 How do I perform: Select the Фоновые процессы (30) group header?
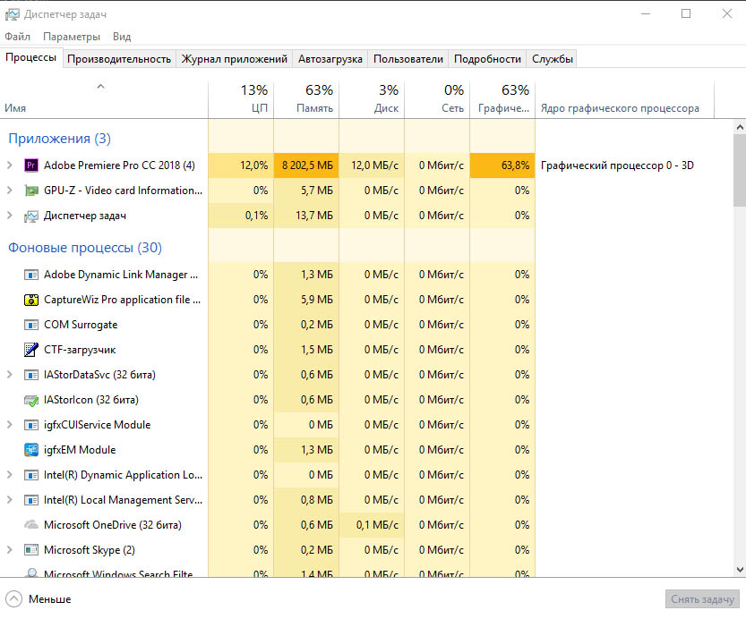coord(85,248)
